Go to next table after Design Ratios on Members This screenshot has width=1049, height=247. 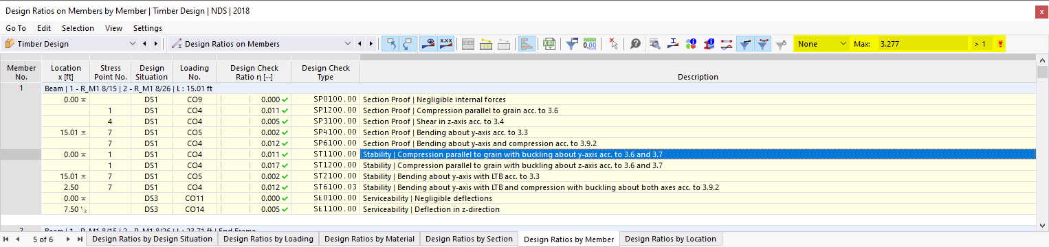371,44
